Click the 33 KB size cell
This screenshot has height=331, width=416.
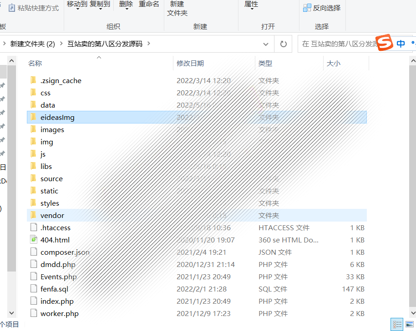point(355,277)
